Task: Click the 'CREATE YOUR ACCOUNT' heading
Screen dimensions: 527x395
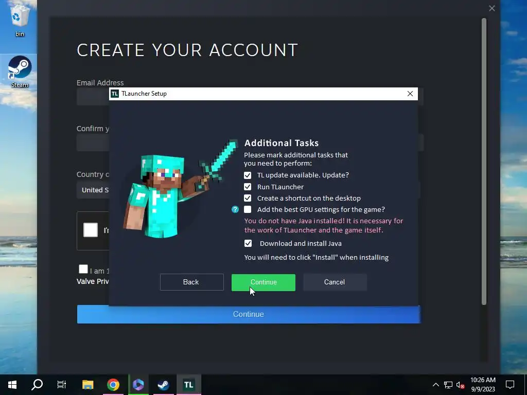Action: tap(187, 50)
